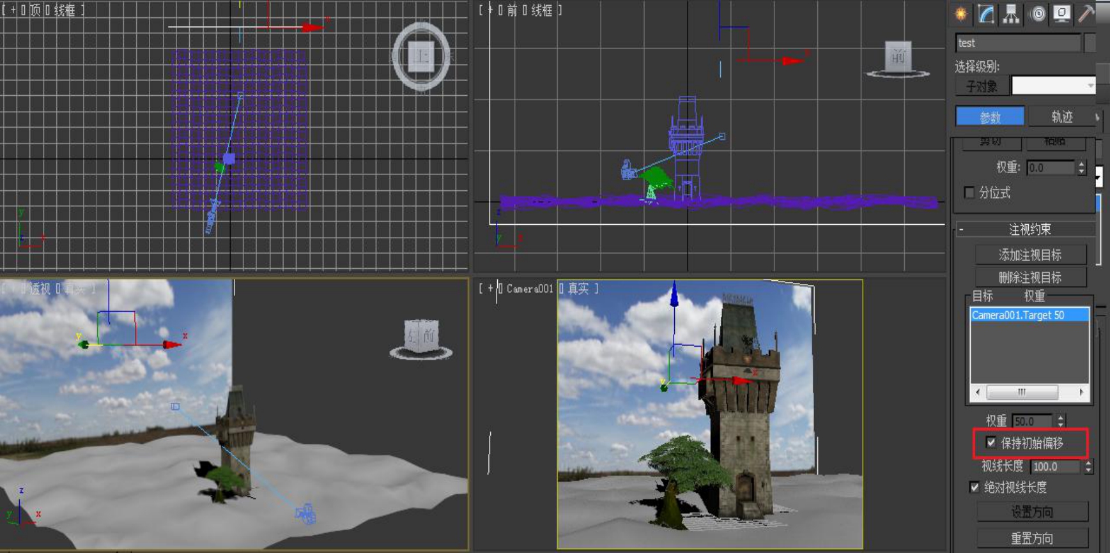Image resolution: width=1110 pixels, height=553 pixels.
Task: Open the [+] menu of the Camera001 viewport
Action: pyautogui.click(x=490, y=289)
